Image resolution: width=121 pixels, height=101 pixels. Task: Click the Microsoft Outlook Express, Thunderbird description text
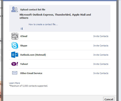pyautogui.click(x=55, y=16)
